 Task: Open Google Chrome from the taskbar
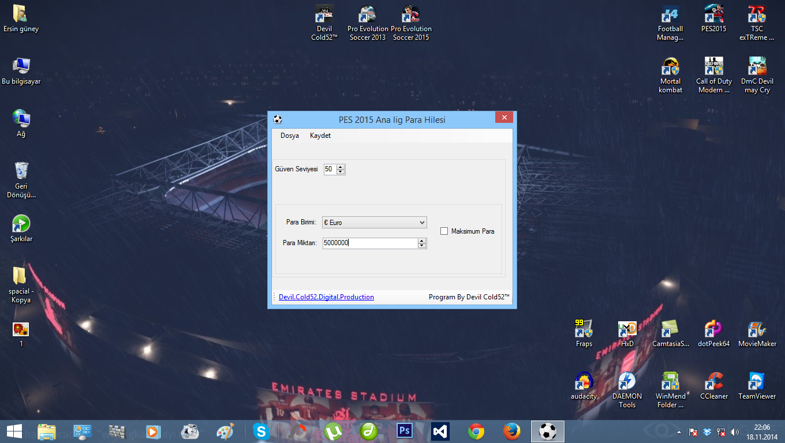(x=476, y=431)
